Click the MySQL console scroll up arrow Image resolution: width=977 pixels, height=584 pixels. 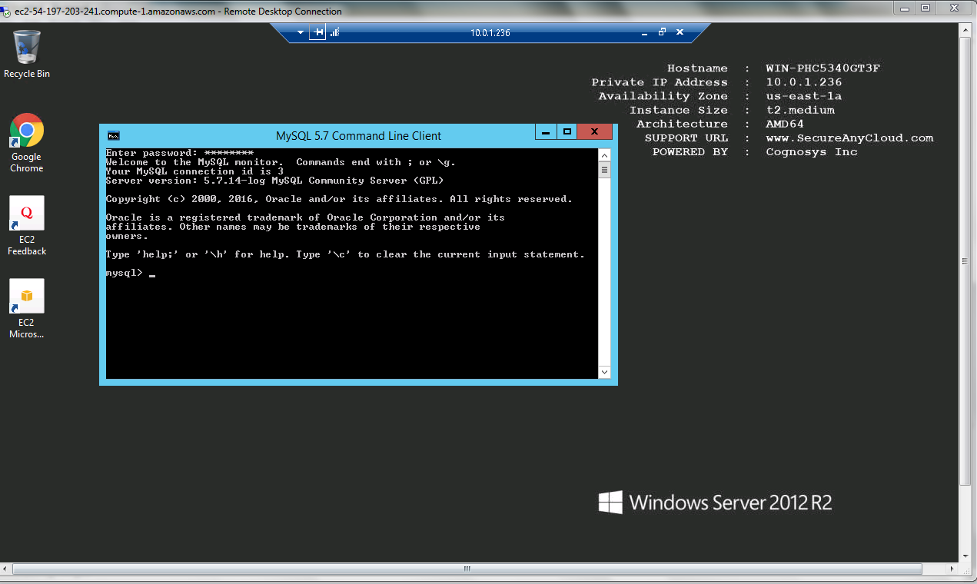click(604, 154)
